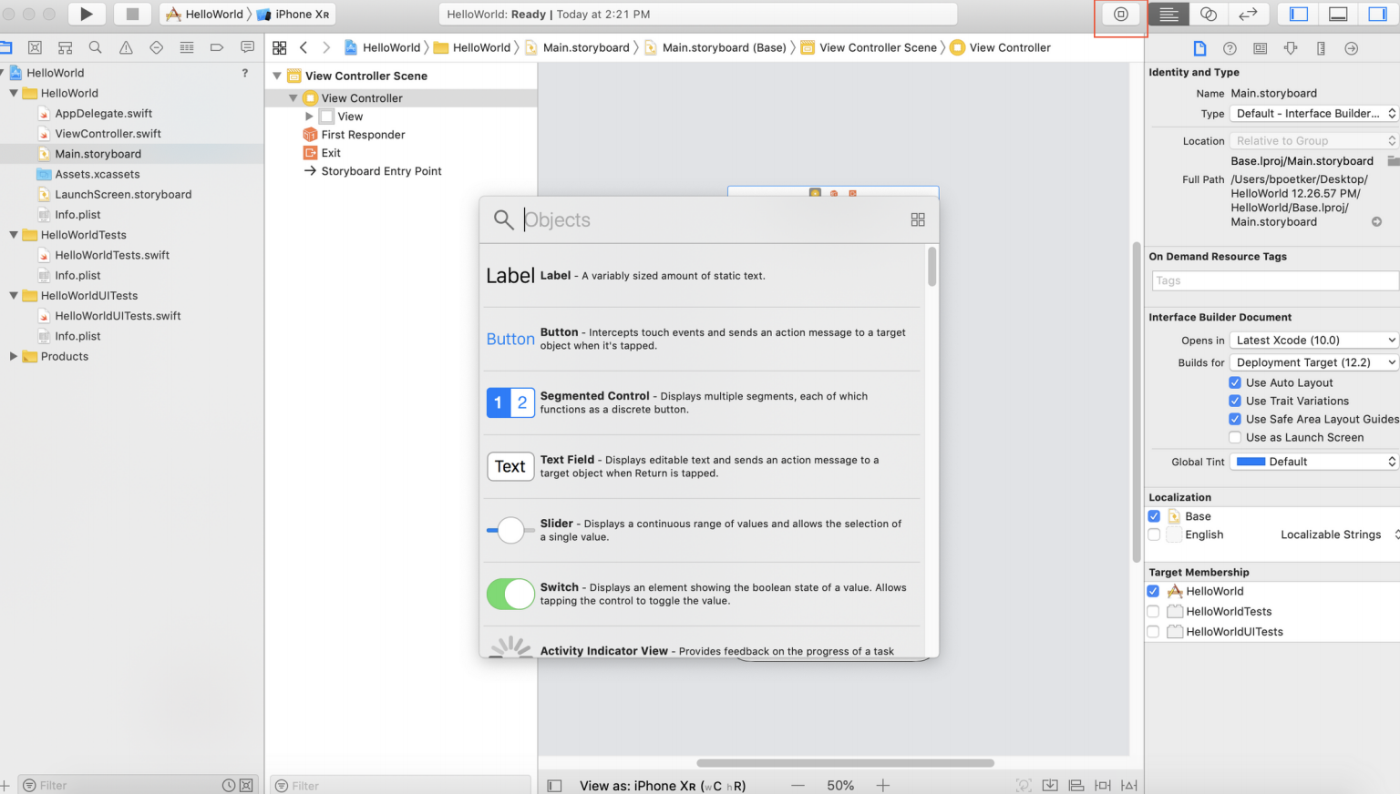Toggle the Navigator pane visibility
The image size is (1400, 794).
point(1299,14)
